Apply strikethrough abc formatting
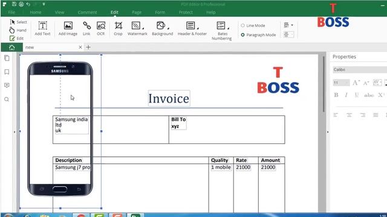 [369, 95]
